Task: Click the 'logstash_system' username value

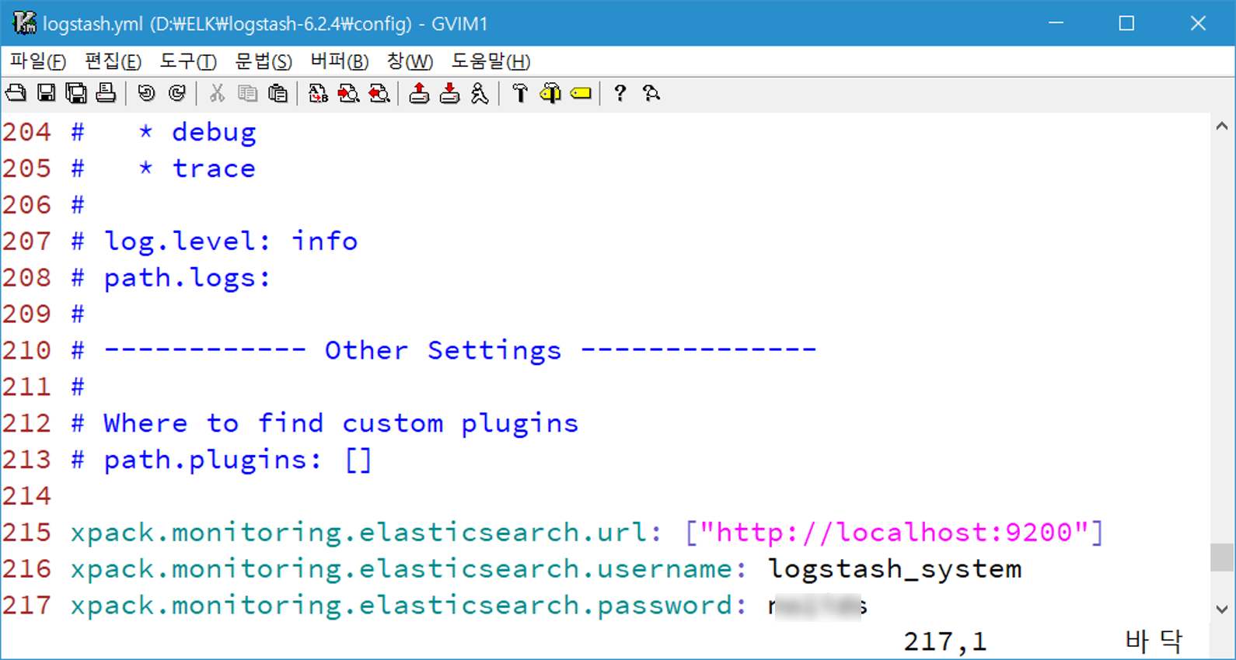Action: (x=895, y=569)
